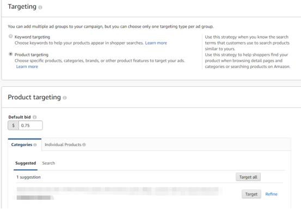Select the Suggested sub-tab
Viewport: 301px width, 209px height.
(26, 163)
